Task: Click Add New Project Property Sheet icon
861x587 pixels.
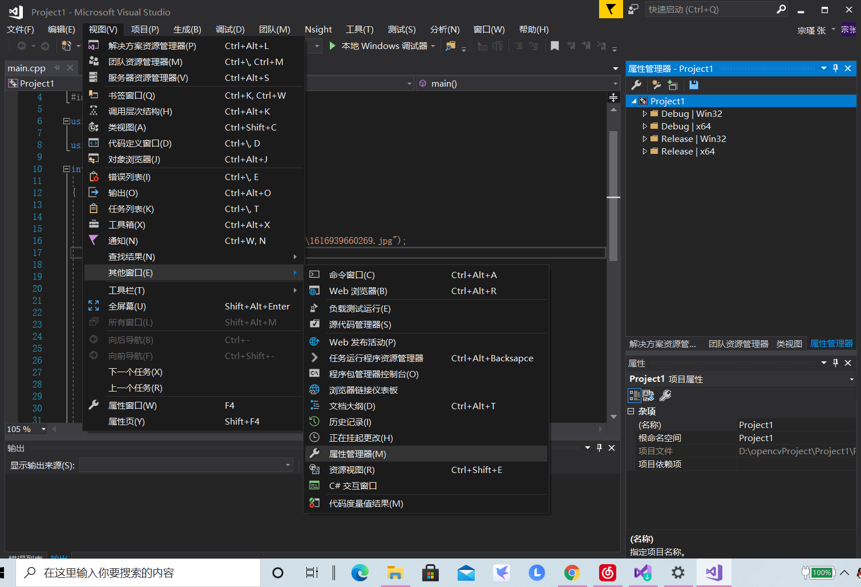Action: [656, 85]
